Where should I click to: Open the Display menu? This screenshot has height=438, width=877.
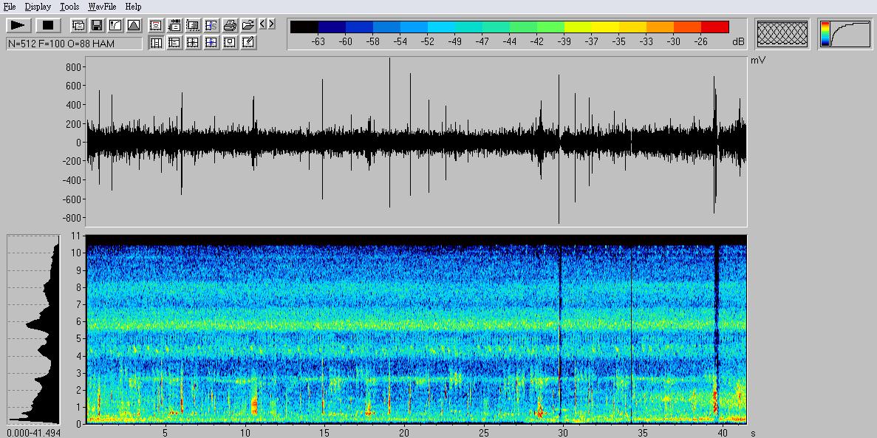(x=38, y=7)
